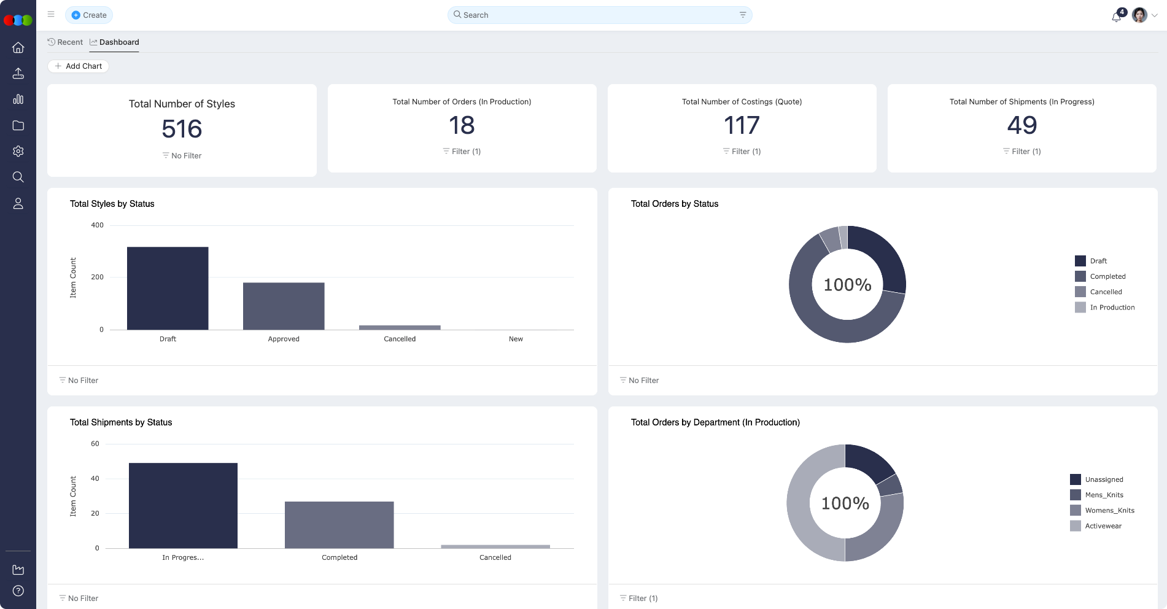The width and height of the screenshot is (1167, 609).
Task: Open Filter (1) on Orders In Production card
Action: tap(462, 152)
